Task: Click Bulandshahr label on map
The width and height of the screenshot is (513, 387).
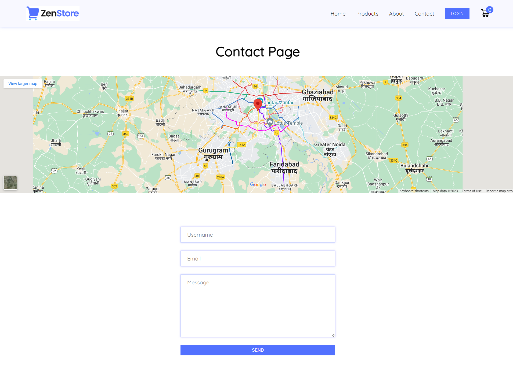Action: (x=414, y=168)
